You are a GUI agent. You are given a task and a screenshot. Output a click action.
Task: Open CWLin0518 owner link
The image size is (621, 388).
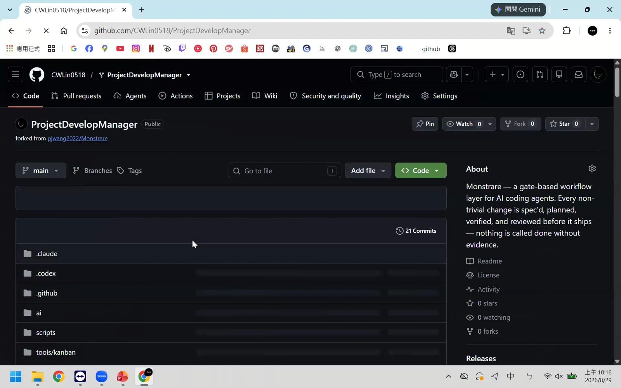pos(68,75)
